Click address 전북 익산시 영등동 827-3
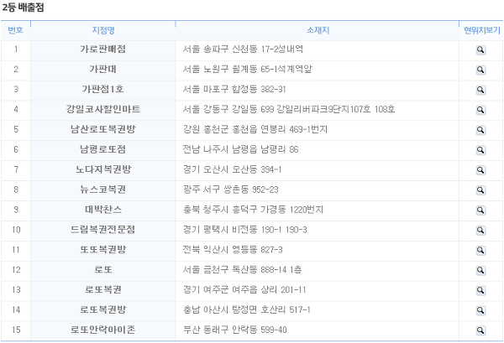Viewport: 504px width, 343px height. pos(233,250)
